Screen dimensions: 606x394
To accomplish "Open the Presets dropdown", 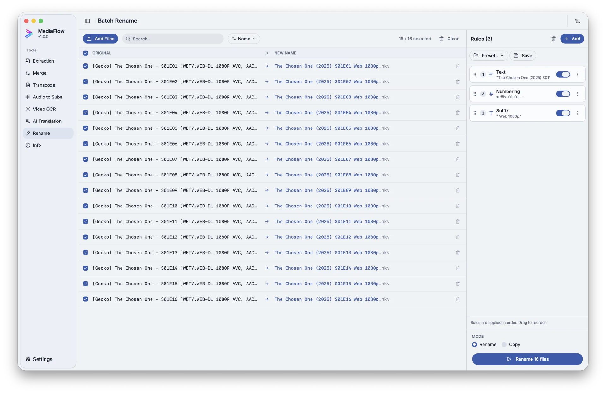I will pyautogui.click(x=489, y=56).
